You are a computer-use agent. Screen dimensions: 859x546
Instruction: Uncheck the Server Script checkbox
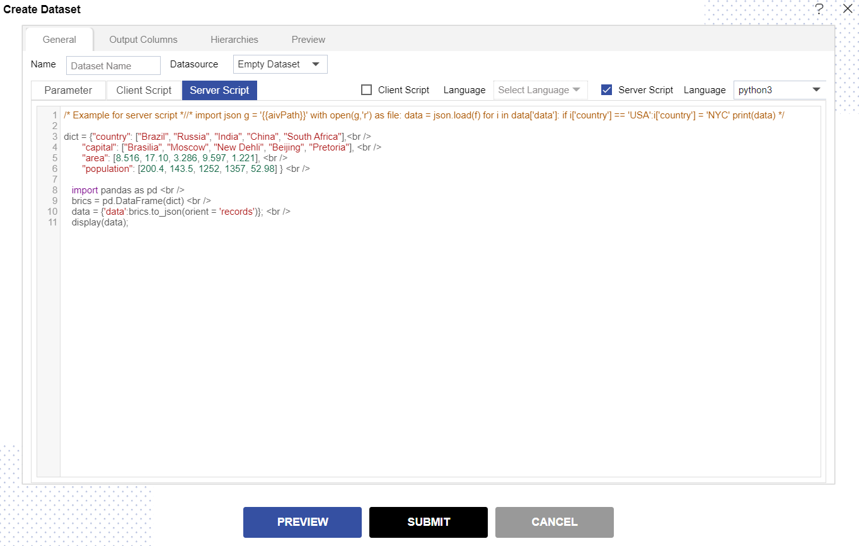606,90
